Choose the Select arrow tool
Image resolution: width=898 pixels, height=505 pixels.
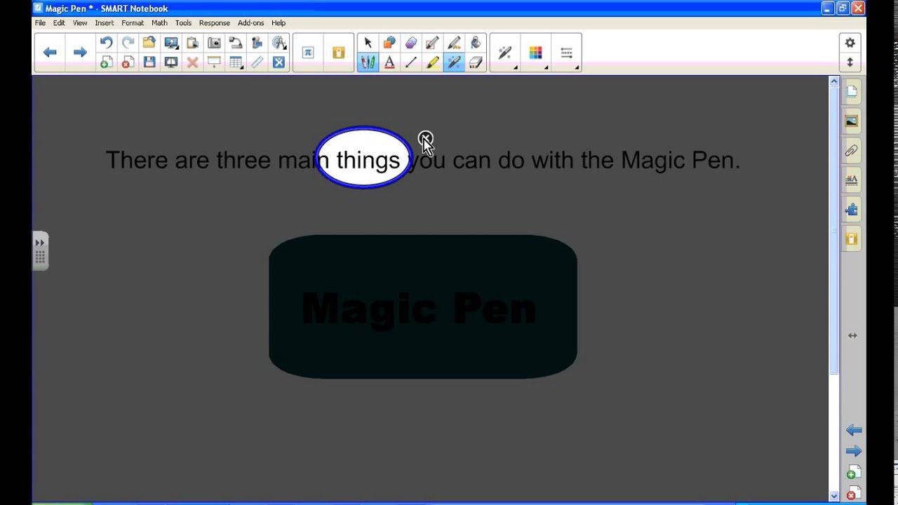368,43
